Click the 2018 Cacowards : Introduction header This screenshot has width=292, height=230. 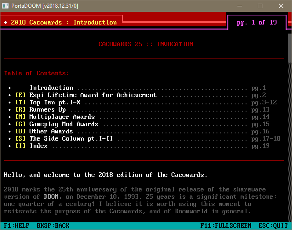(x=64, y=23)
